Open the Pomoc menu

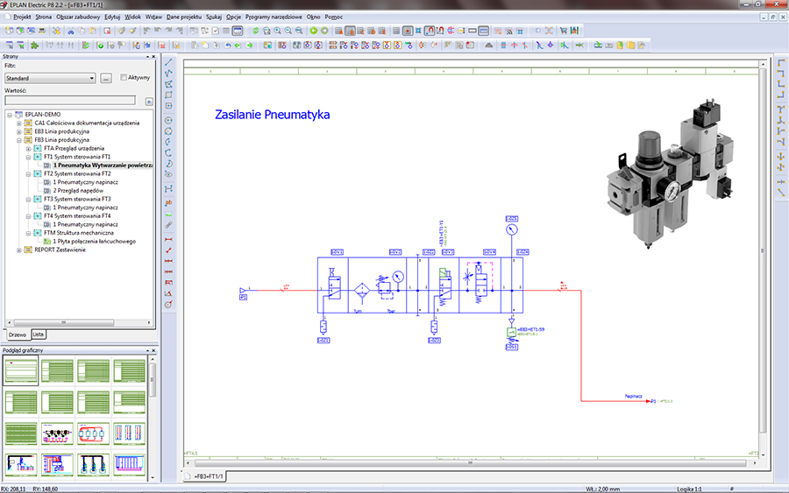tap(334, 17)
